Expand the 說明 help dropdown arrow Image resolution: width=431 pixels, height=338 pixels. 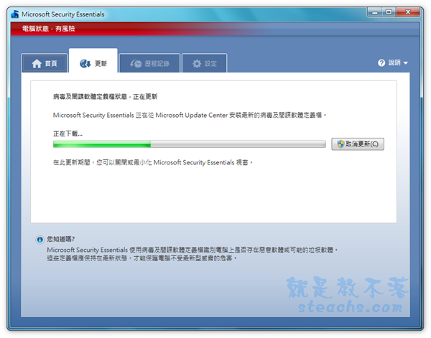pyautogui.click(x=405, y=63)
